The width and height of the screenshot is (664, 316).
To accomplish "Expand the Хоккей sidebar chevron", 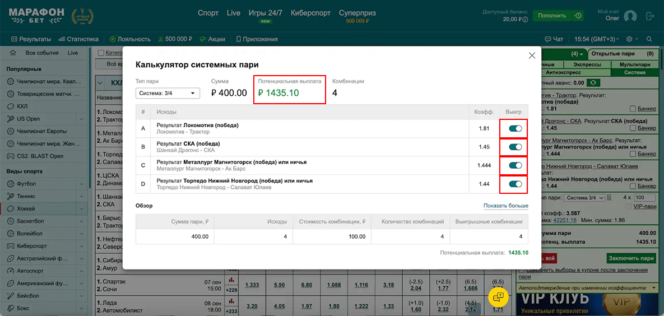I will (81, 209).
